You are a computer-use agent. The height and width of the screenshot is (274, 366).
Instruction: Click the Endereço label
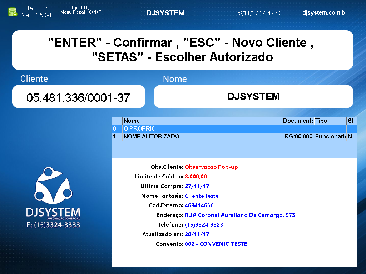(170, 215)
